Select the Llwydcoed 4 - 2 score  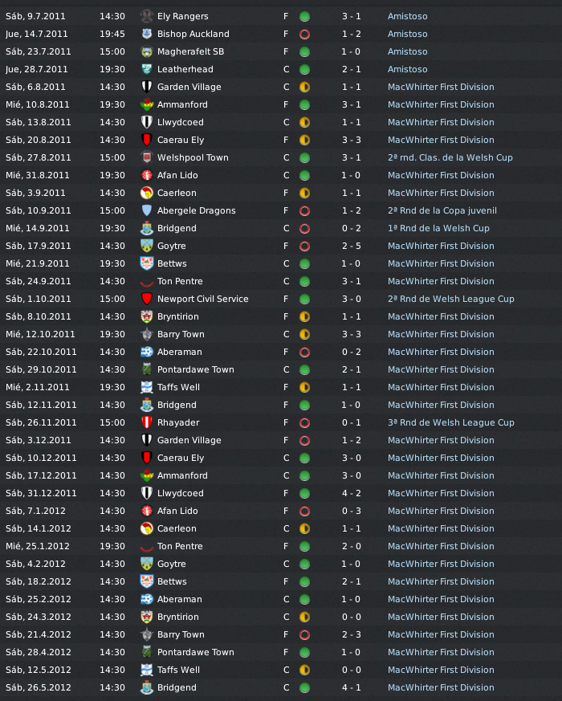[x=352, y=493]
